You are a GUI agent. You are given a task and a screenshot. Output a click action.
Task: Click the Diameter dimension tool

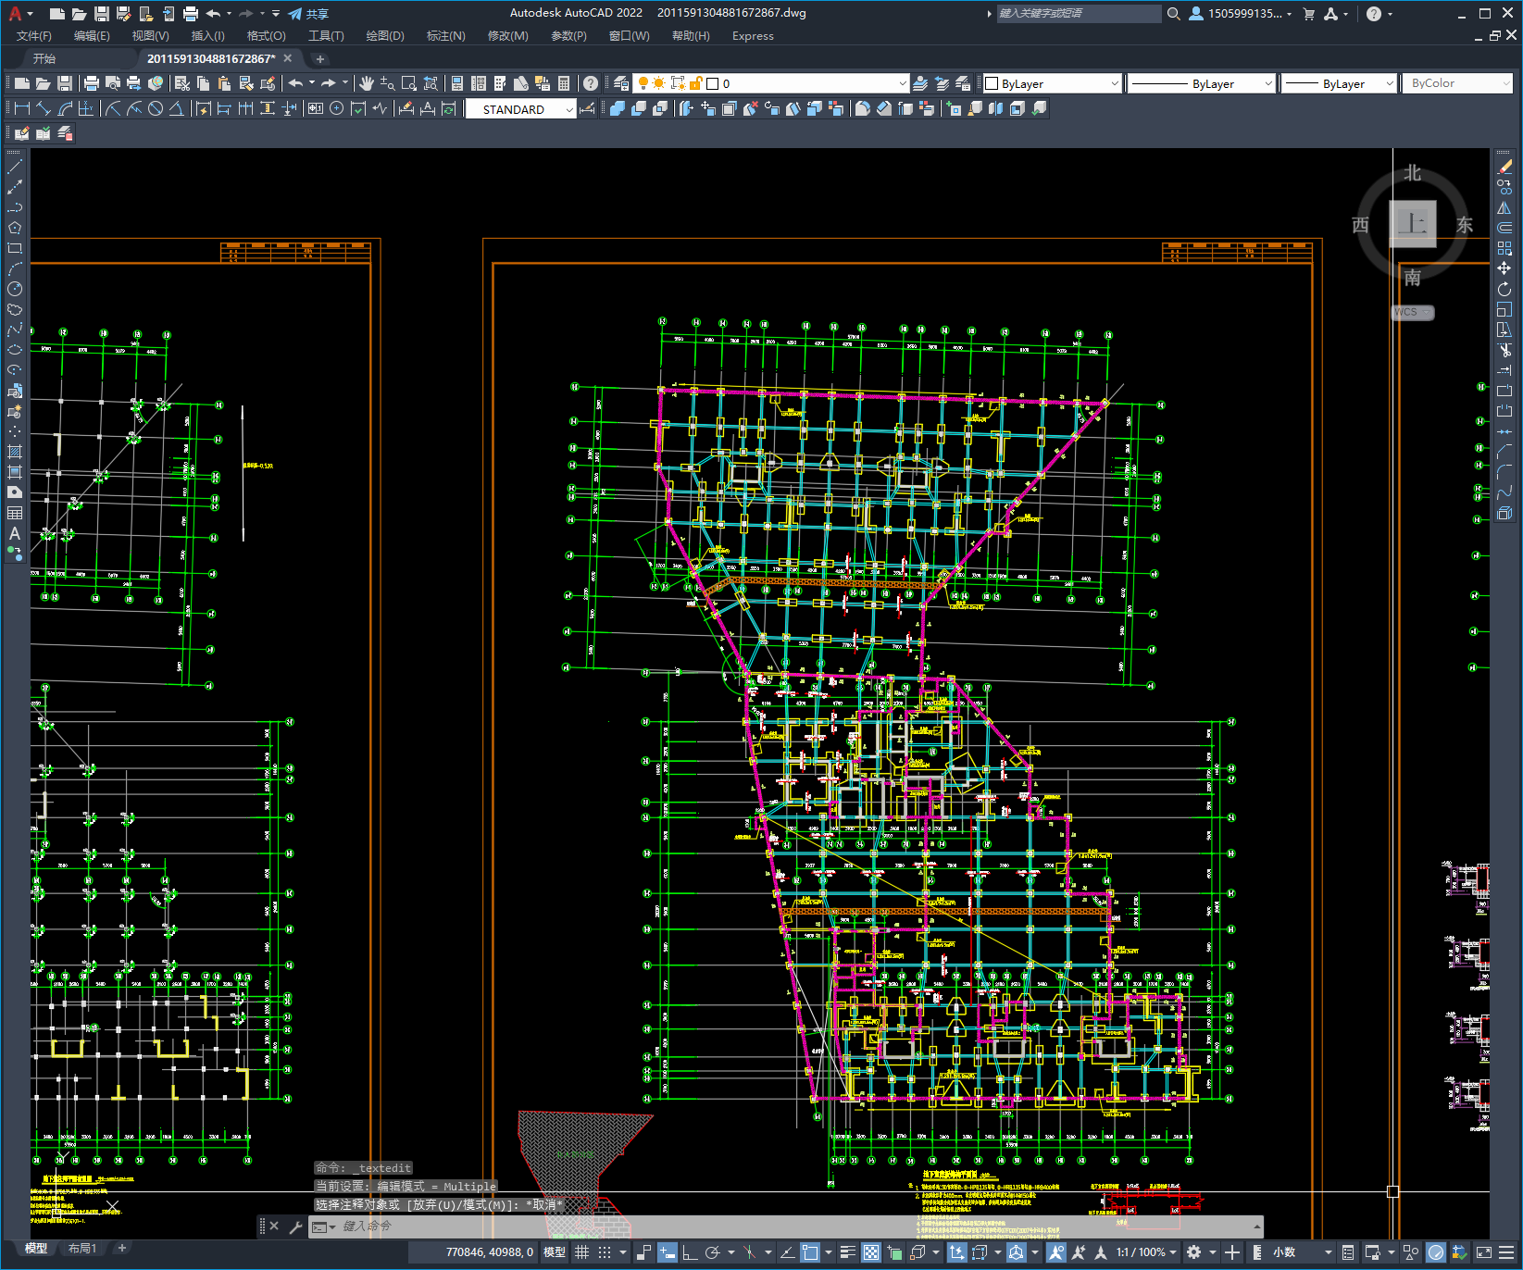[x=156, y=108]
